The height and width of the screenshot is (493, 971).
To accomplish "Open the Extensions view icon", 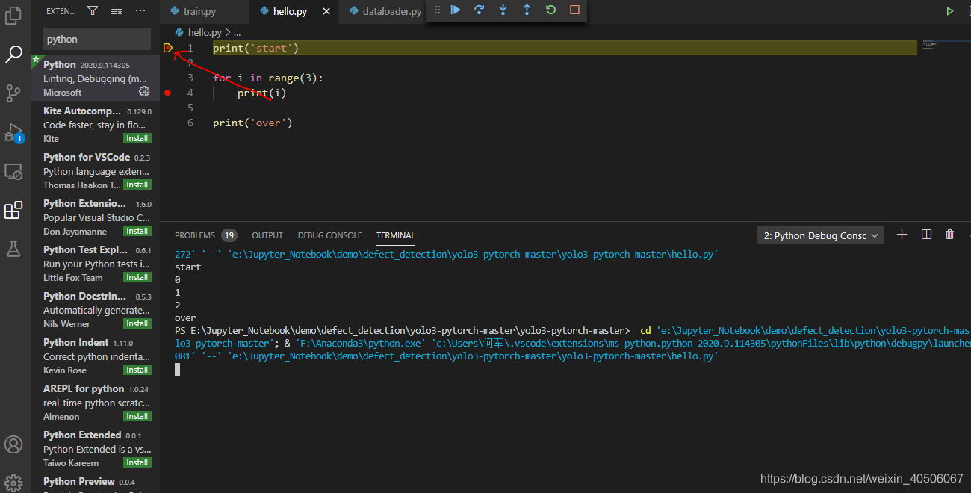I will (13, 211).
